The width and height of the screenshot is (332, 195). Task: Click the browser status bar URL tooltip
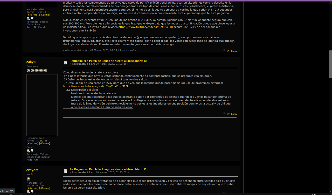point(8,191)
